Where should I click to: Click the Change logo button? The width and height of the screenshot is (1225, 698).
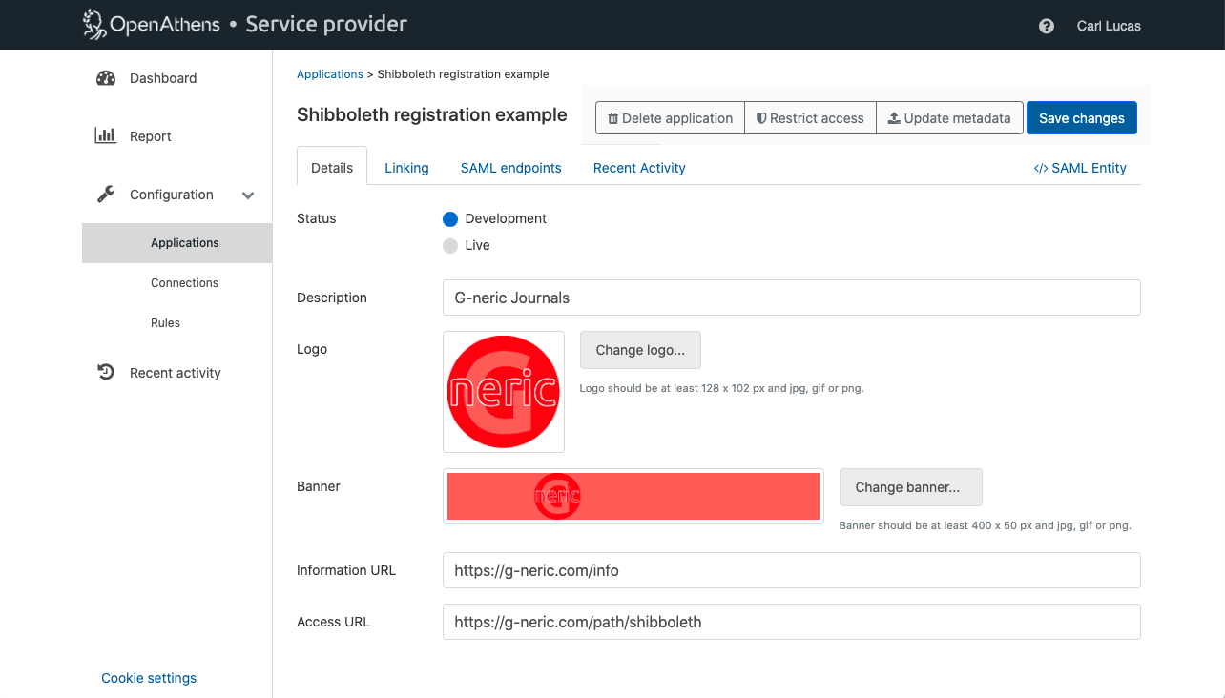point(640,350)
